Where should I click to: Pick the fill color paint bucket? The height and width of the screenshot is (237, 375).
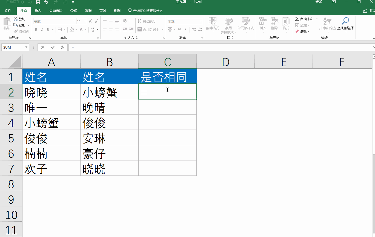(x=72, y=30)
